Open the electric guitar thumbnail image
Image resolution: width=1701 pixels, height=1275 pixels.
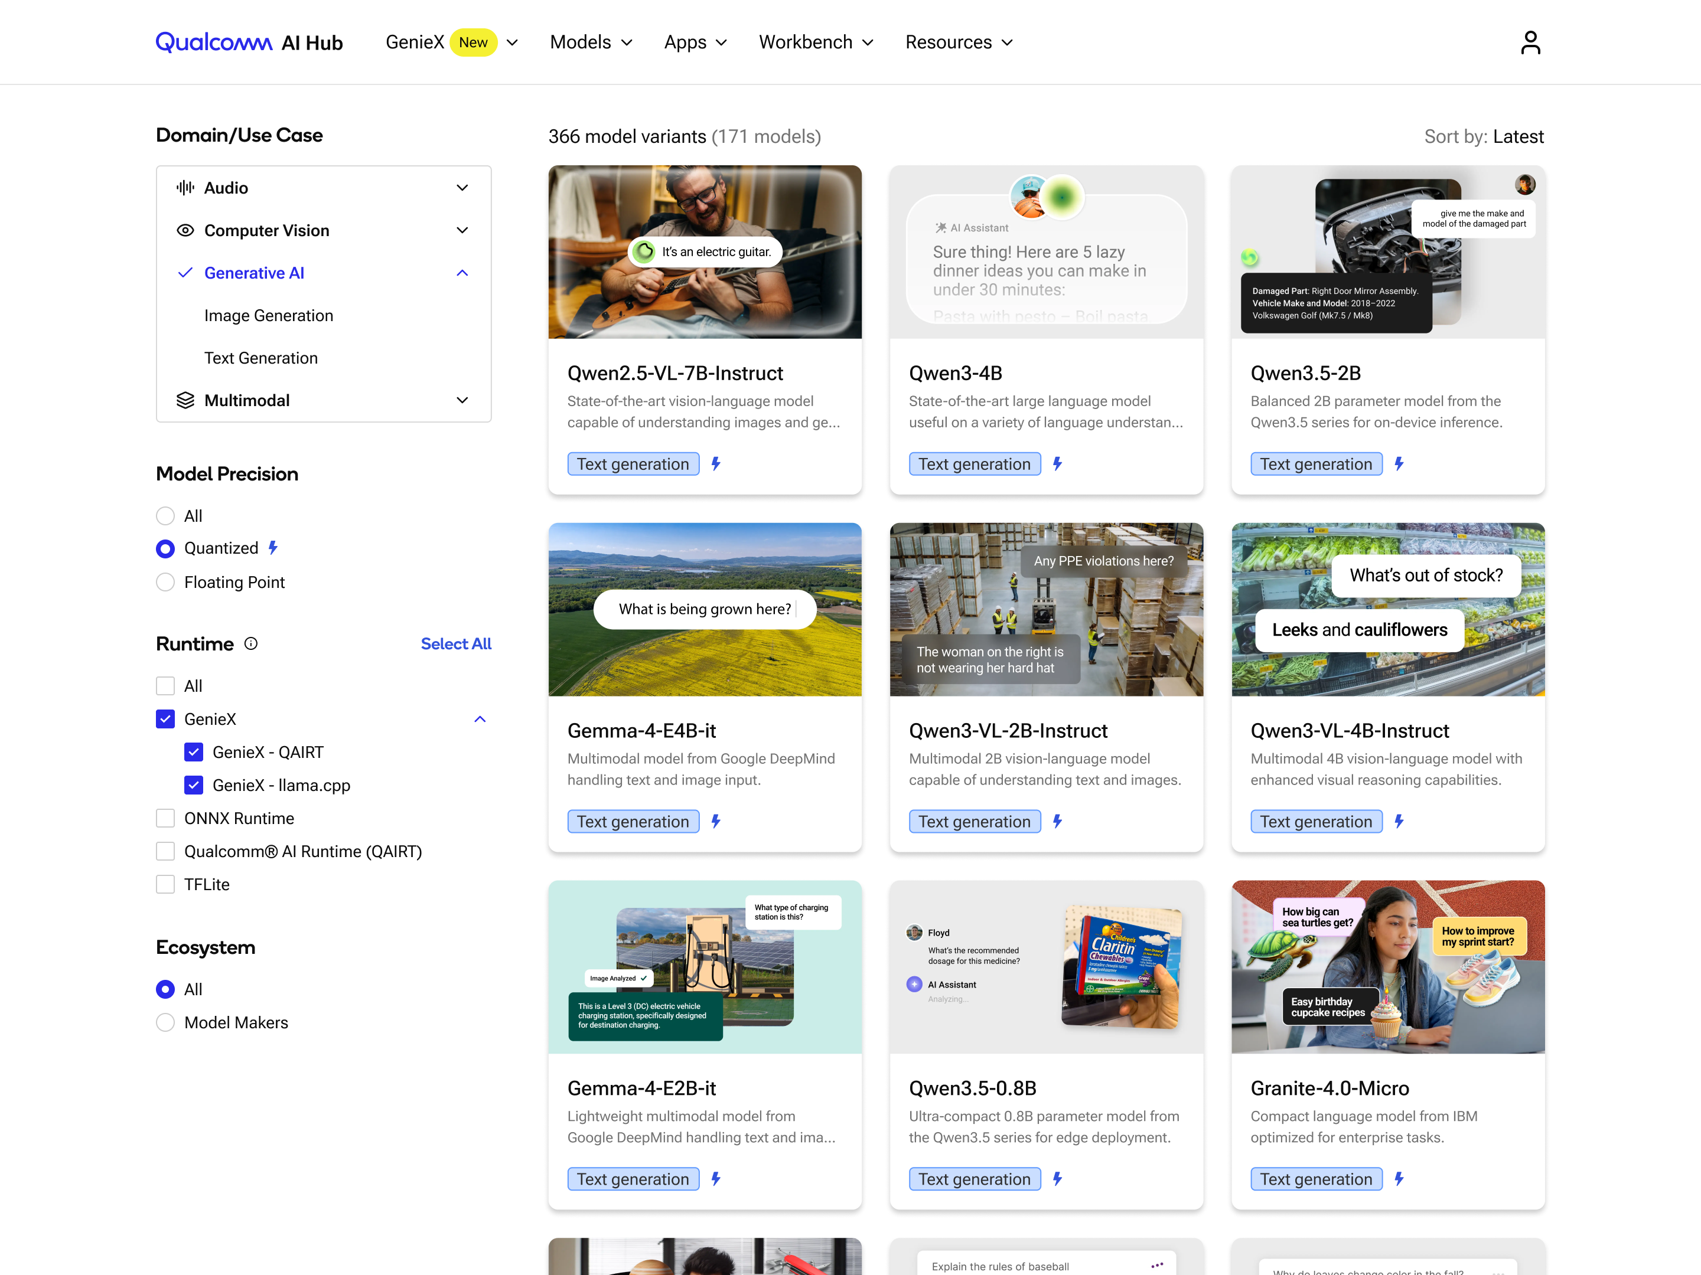705,252
